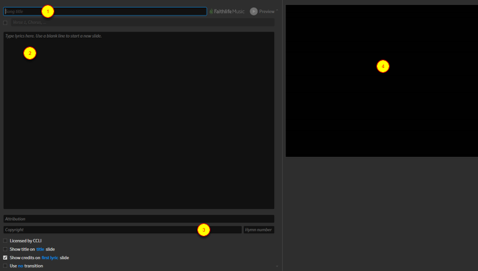478x271 pixels.
Task: Click the Preview play icon
Action: click(253, 11)
